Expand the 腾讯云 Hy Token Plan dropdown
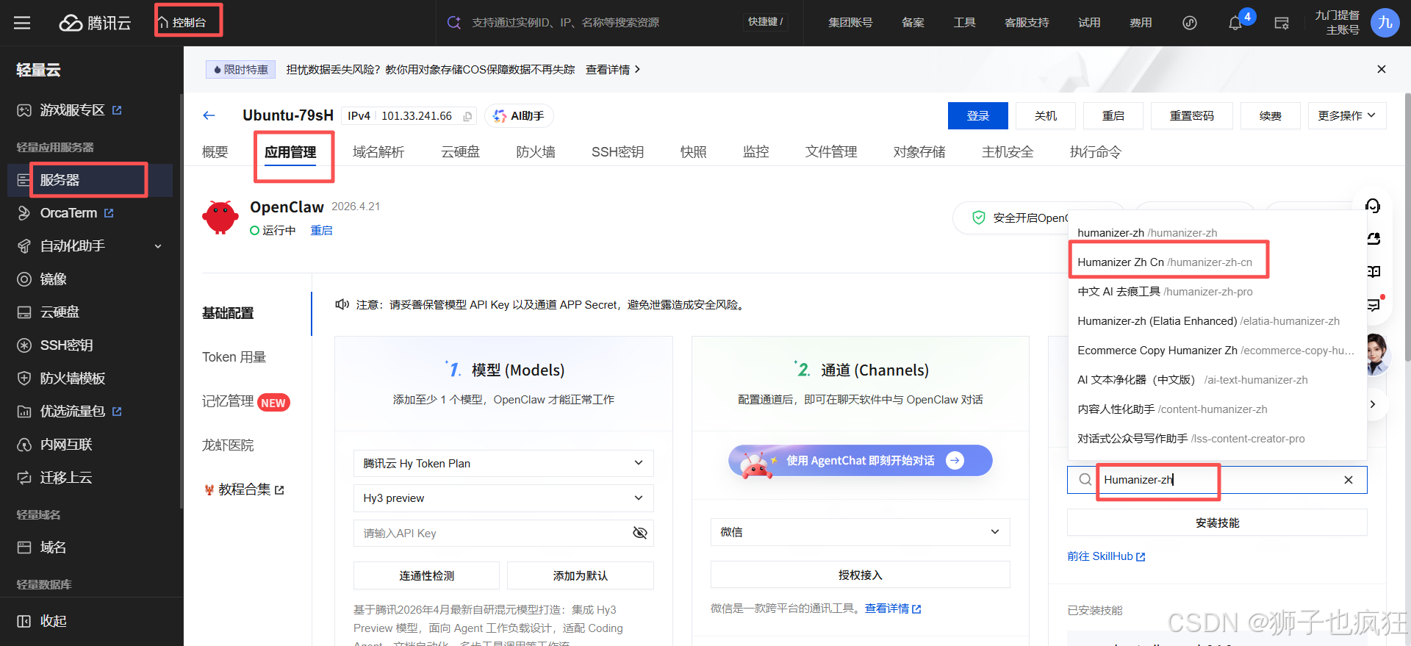Image resolution: width=1411 pixels, height=646 pixels. pyautogui.click(x=503, y=463)
